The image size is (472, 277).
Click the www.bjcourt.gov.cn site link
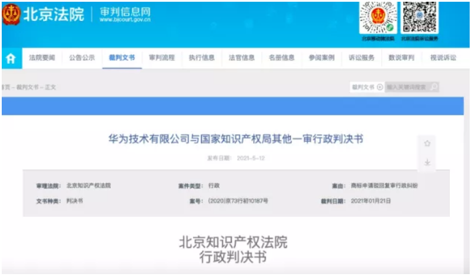125,20
